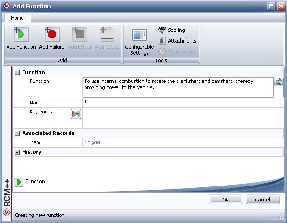Click the select-existing icon beside Function text

coord(279,82)
